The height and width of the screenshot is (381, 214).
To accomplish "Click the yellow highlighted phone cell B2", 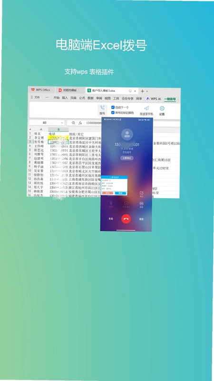I will pyautogui.click(x=58, y=138).
